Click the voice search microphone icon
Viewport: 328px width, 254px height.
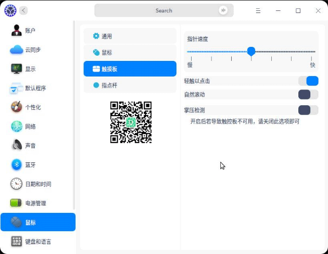[x=224, y=10]
